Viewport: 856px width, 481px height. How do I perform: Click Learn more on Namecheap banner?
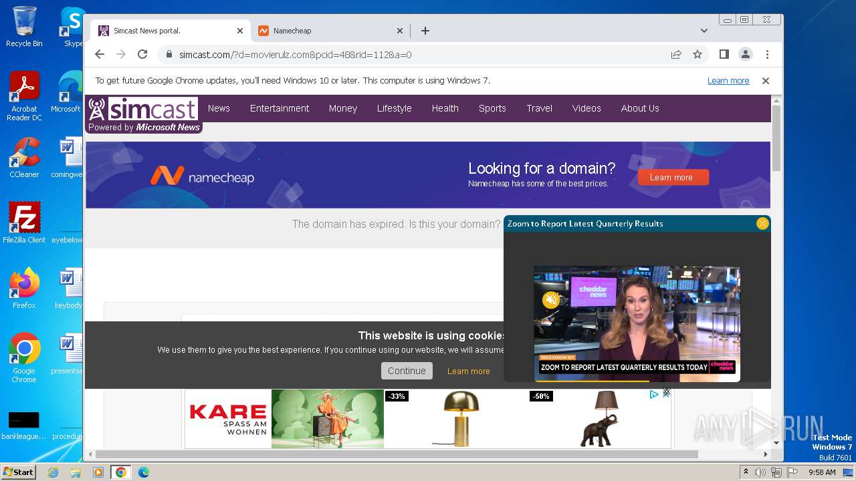click(673, 177)
